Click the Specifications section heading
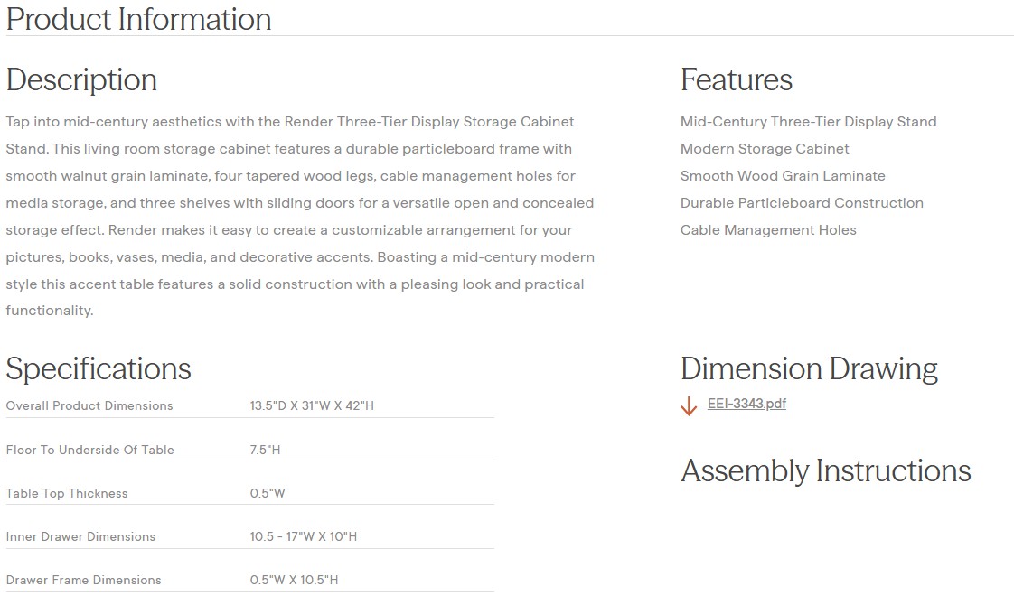1014x605 pixels. click(99, 368)
